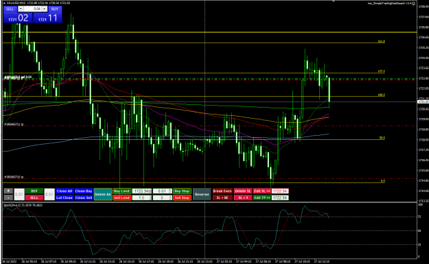Click the dashboard plus lot button
Image resolution: width=429 pixels, height=264 pixels.
coord(8,191)
